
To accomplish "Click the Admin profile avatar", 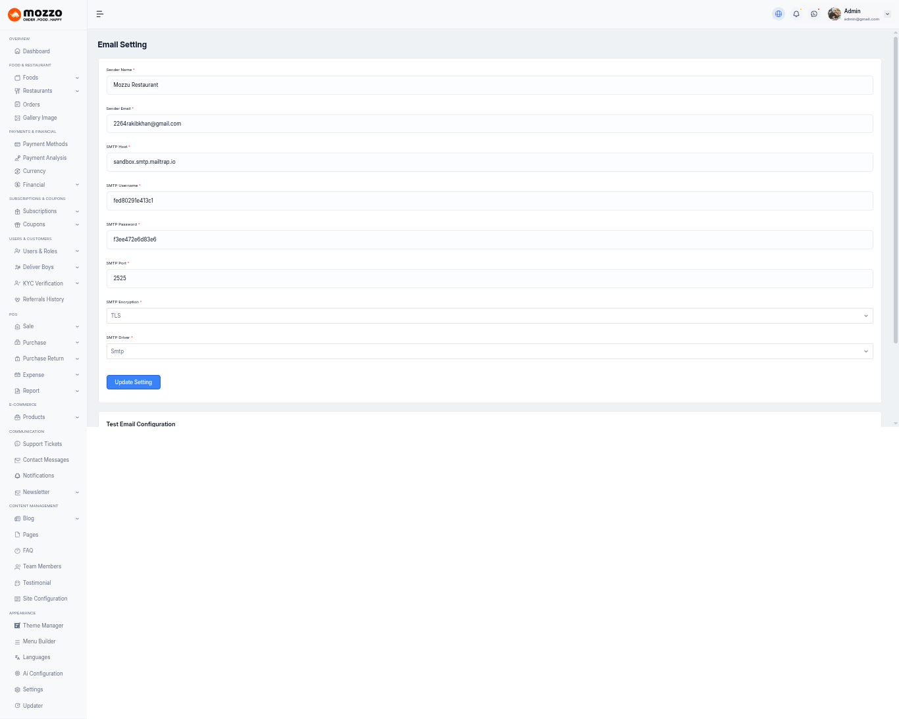I will 835,14.
